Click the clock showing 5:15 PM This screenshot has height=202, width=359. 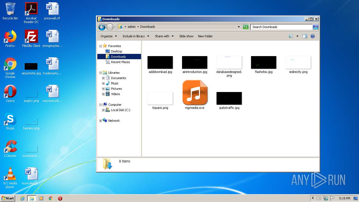(344, 198)
